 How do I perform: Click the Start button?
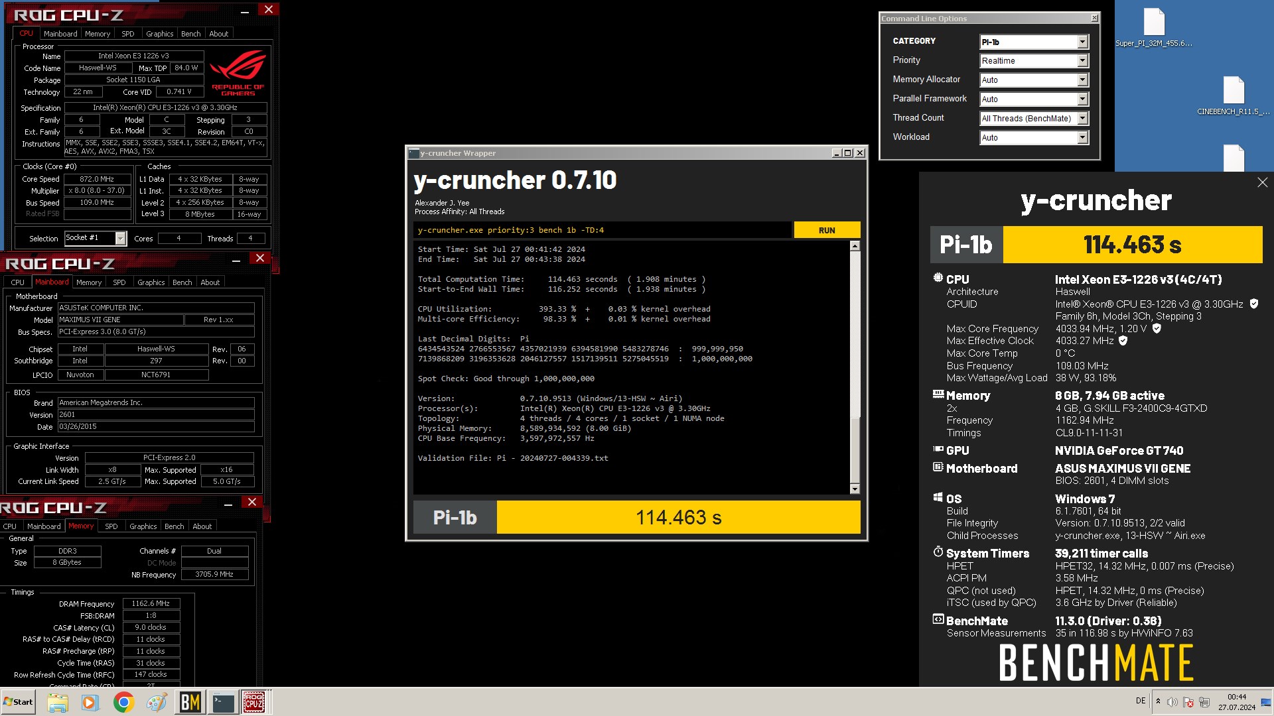pos(19,702)
